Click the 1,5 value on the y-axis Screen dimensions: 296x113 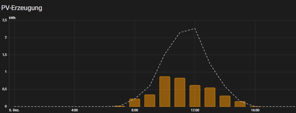click(4, 55)
